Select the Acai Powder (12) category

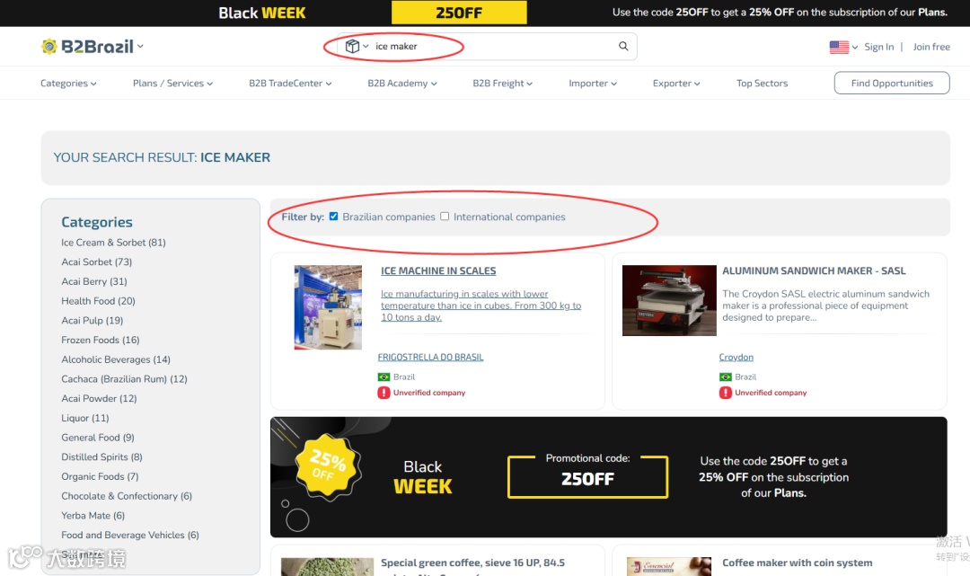tap(99, 398)
